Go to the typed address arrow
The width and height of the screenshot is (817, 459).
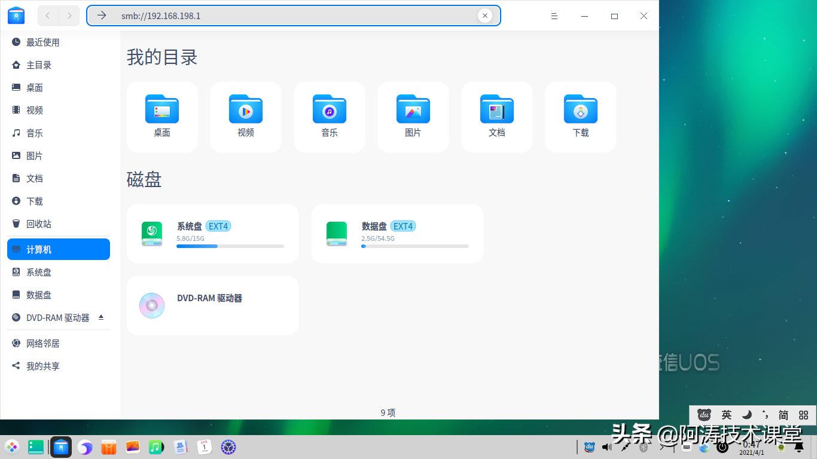[x=102, y=16]
